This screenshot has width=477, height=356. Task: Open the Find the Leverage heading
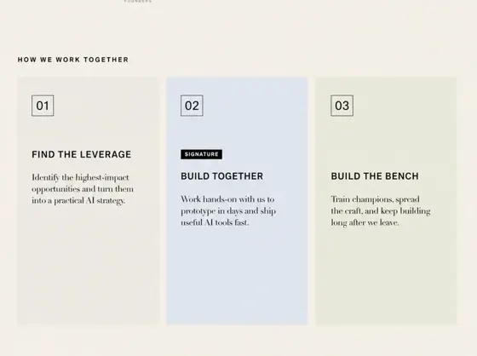[x=82, y=154]
